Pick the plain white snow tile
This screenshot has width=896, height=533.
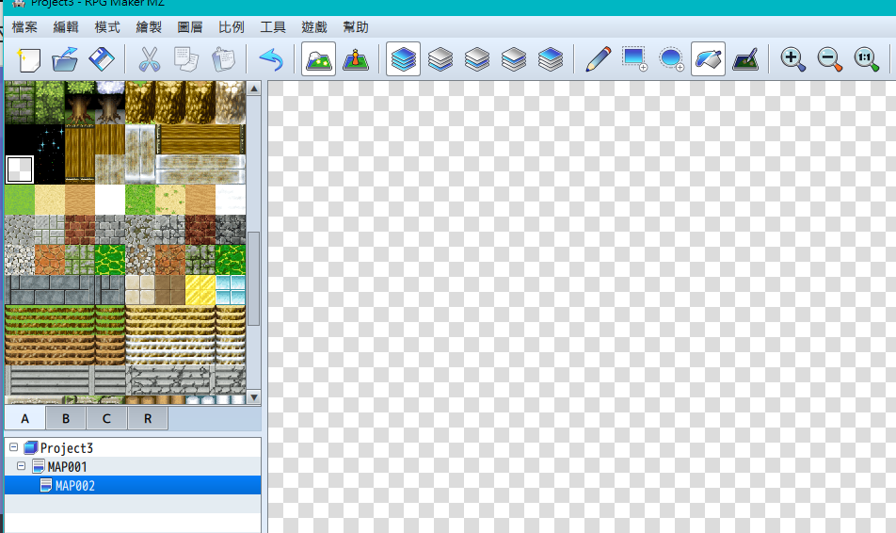(110, 200)
